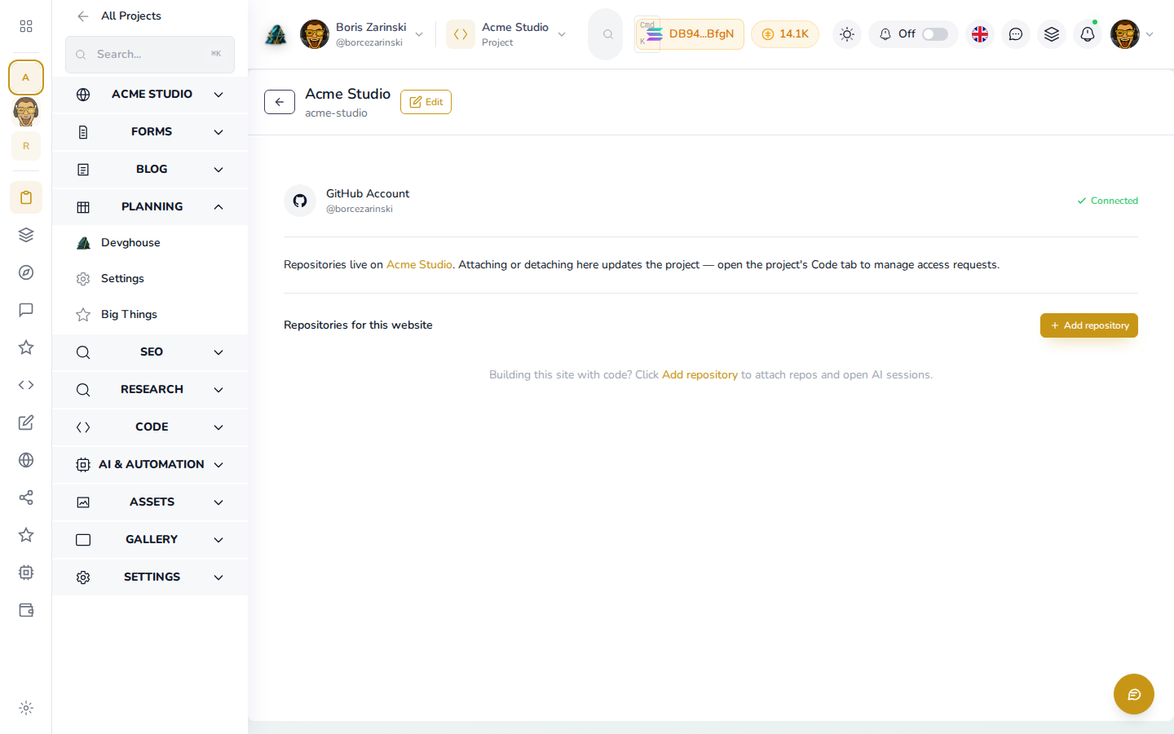Click the @borcezarinski GitHub handle
The height and width of the screenshot is (734, 1174).
tap(360, 209)
